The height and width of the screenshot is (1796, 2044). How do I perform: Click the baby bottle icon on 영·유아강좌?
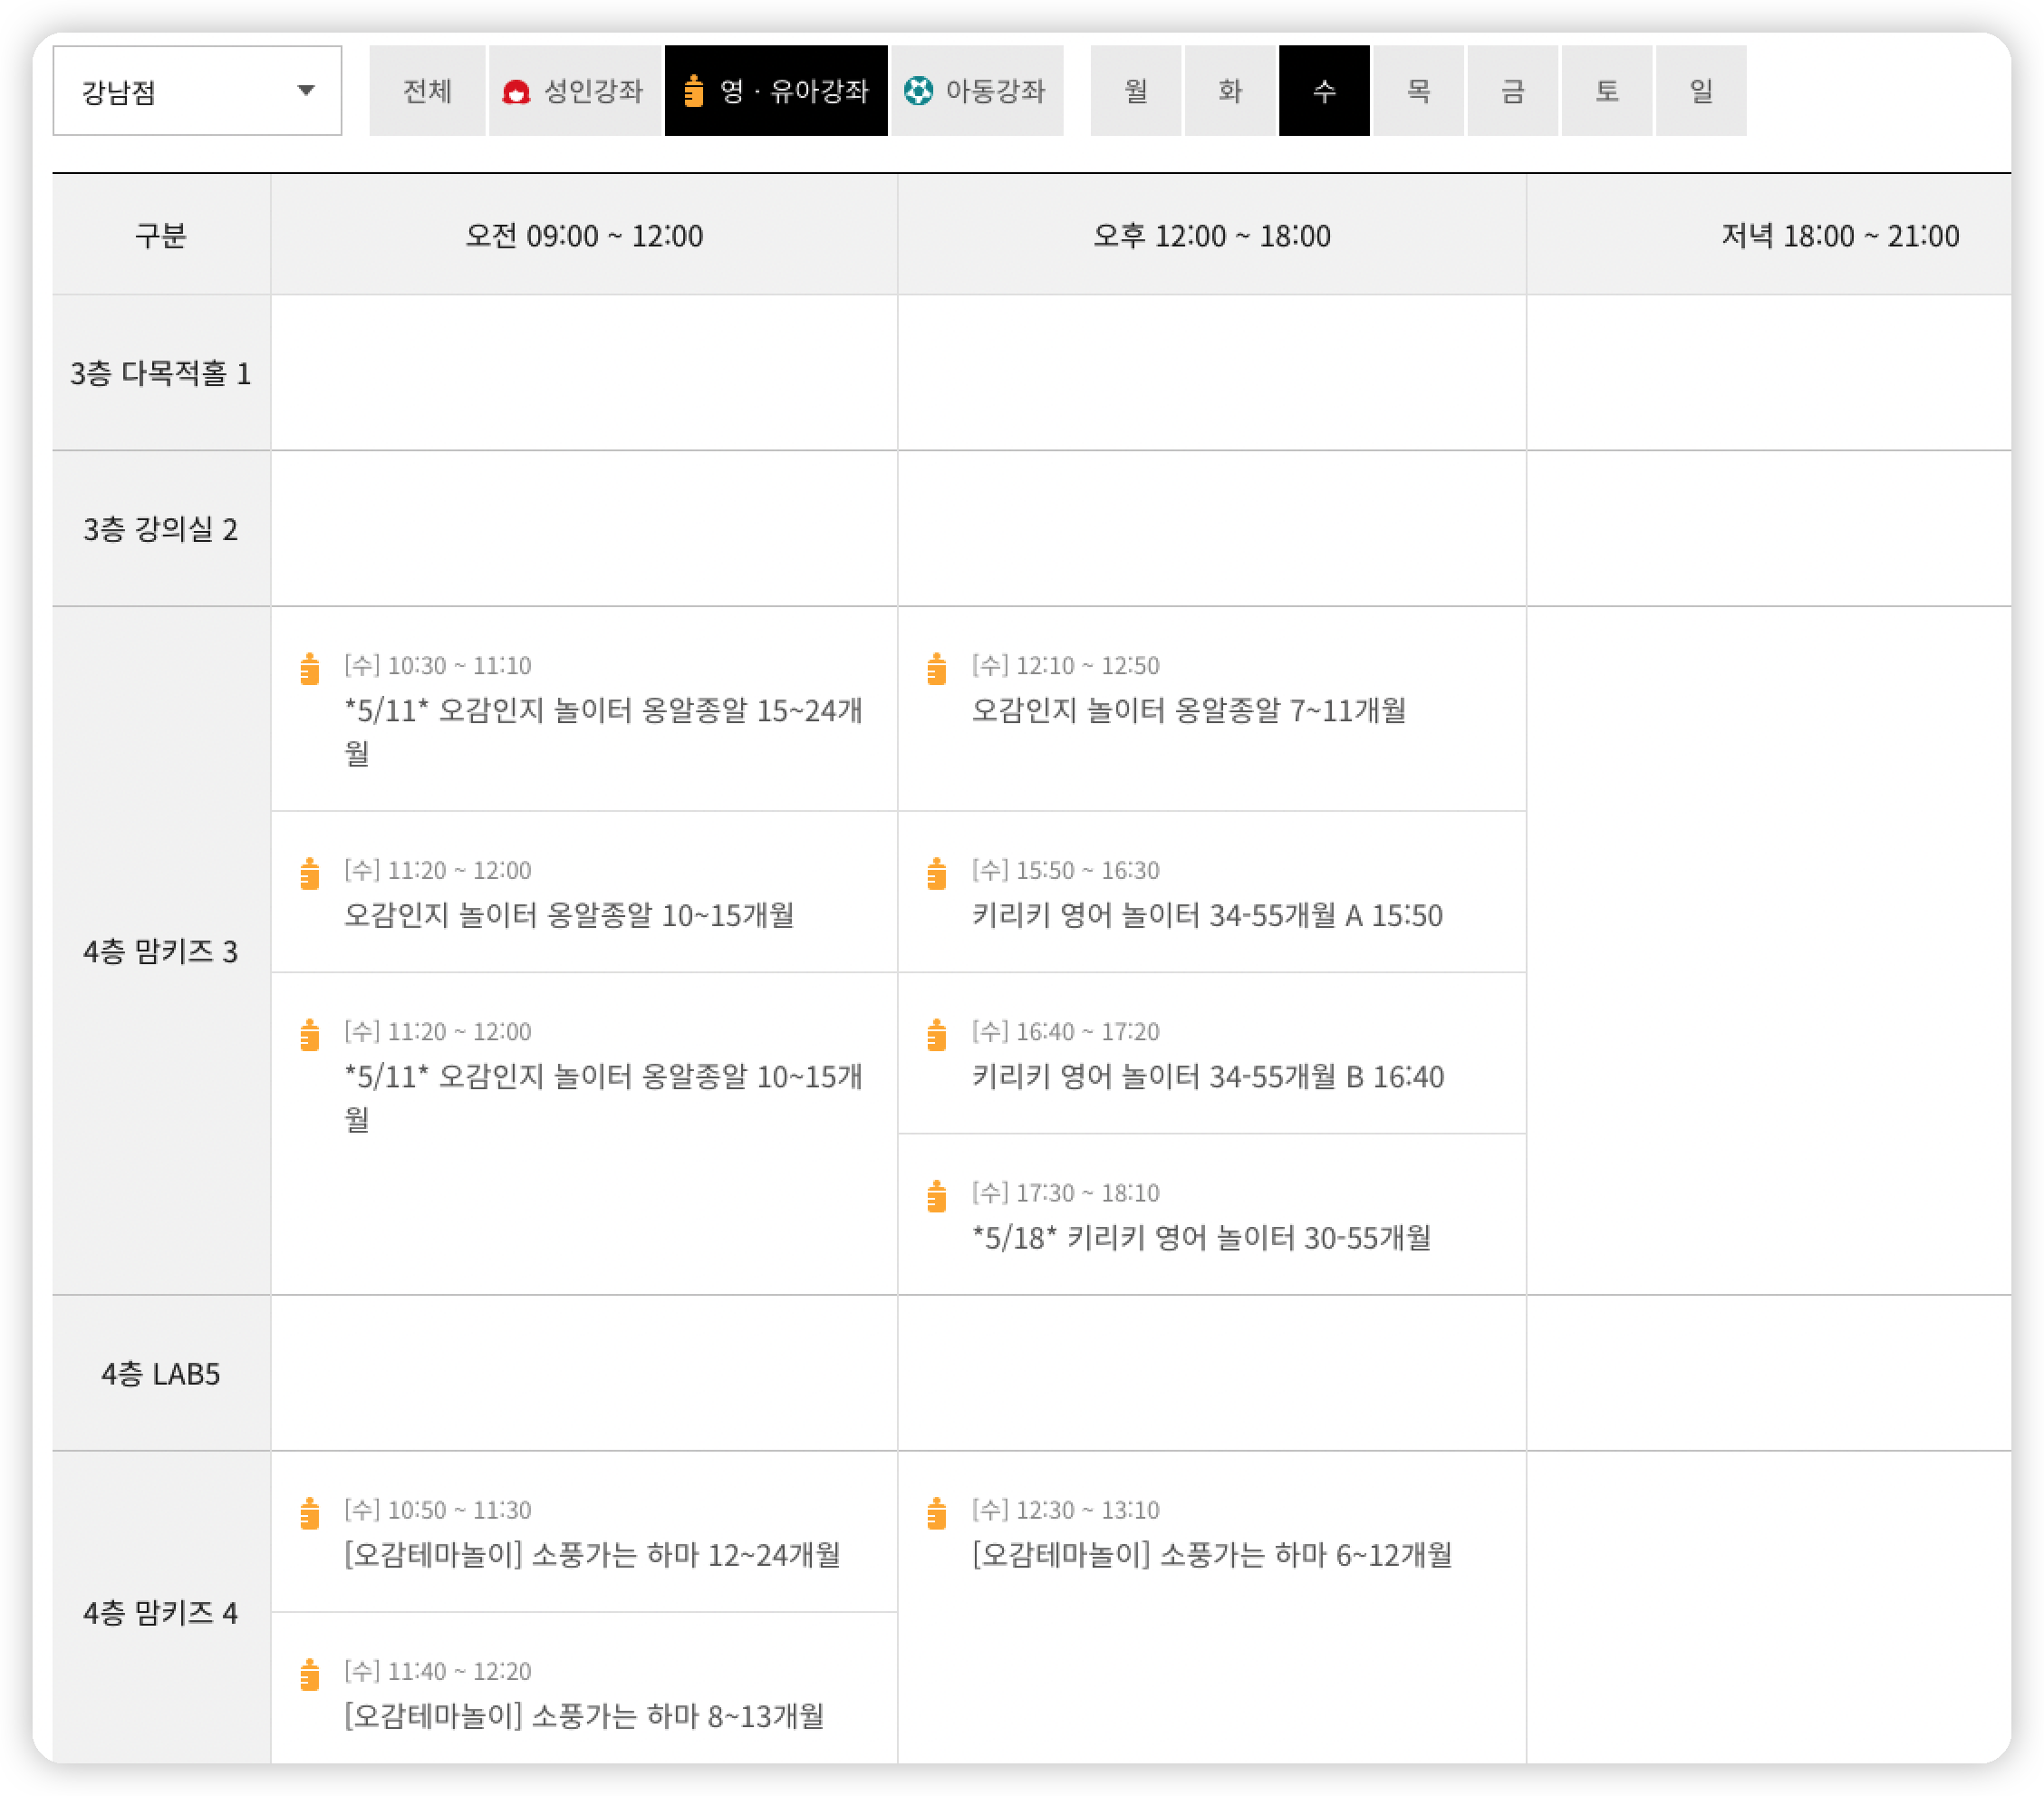click(693, 91)
